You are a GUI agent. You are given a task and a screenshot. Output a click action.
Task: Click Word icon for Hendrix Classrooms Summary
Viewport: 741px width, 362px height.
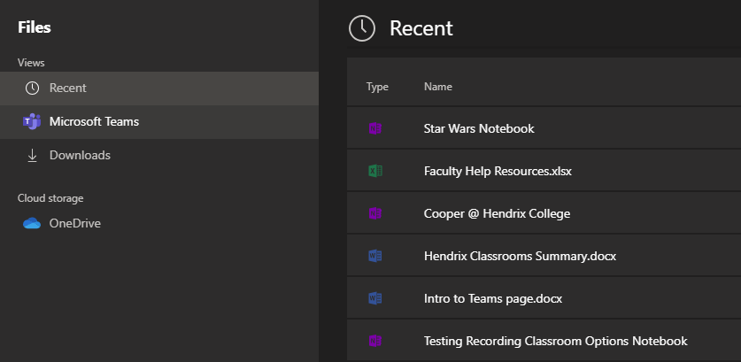click(375, 256)
